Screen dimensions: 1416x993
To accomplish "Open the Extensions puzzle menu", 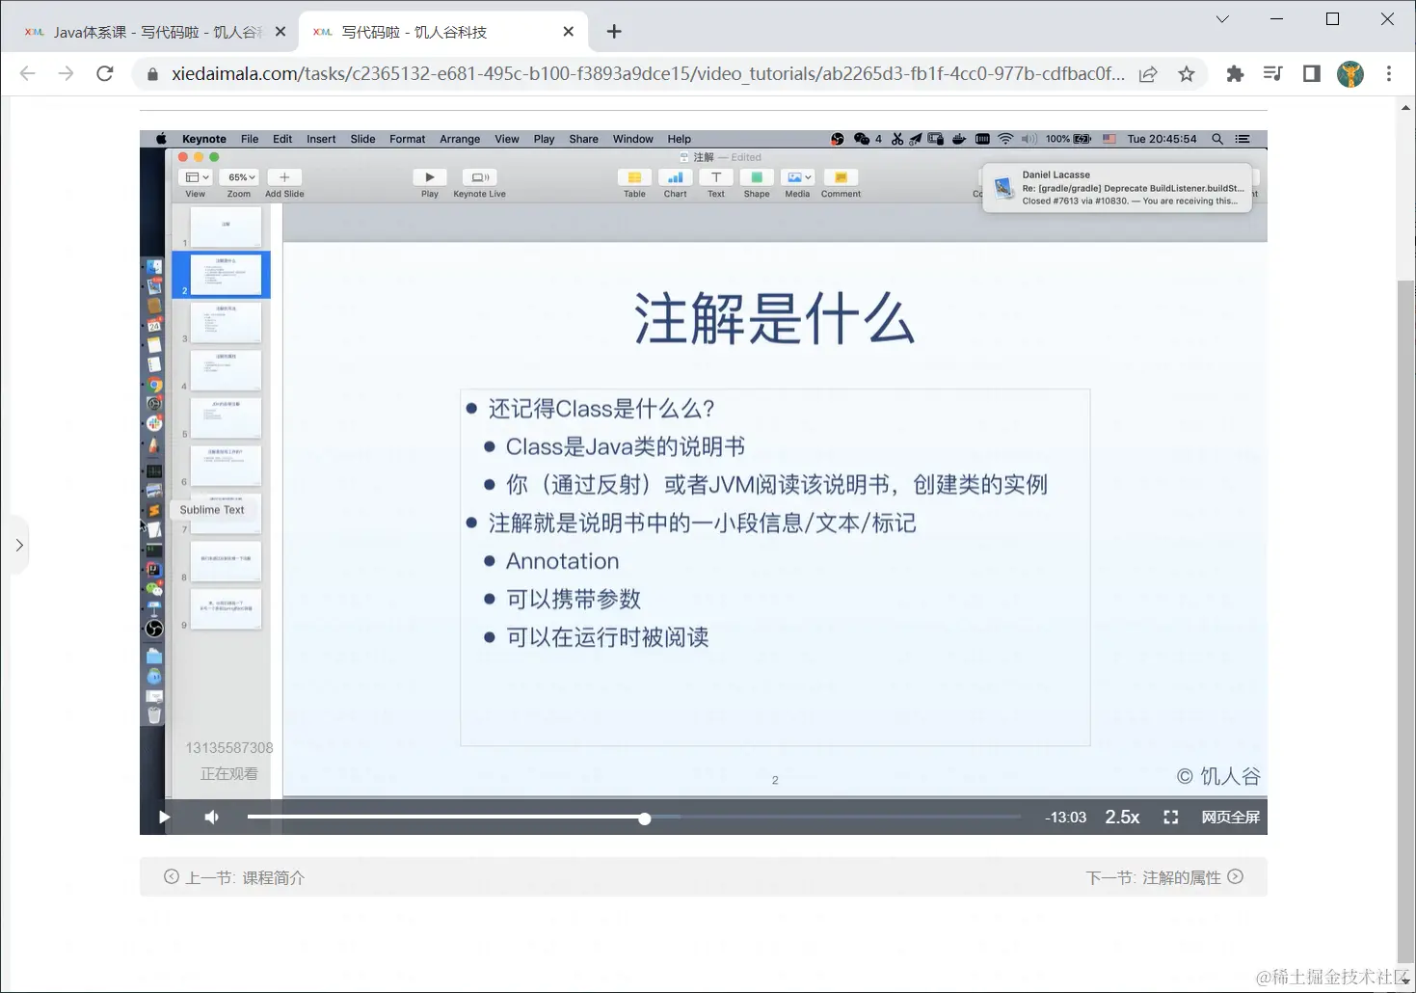I will coord(1235,74).
